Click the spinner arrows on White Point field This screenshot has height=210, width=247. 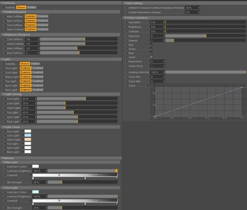click(x=164, y=66)
